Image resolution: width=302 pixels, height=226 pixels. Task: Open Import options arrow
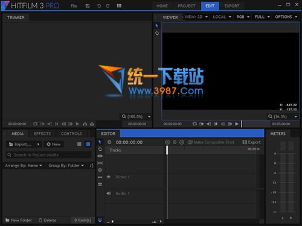[39, 144]
